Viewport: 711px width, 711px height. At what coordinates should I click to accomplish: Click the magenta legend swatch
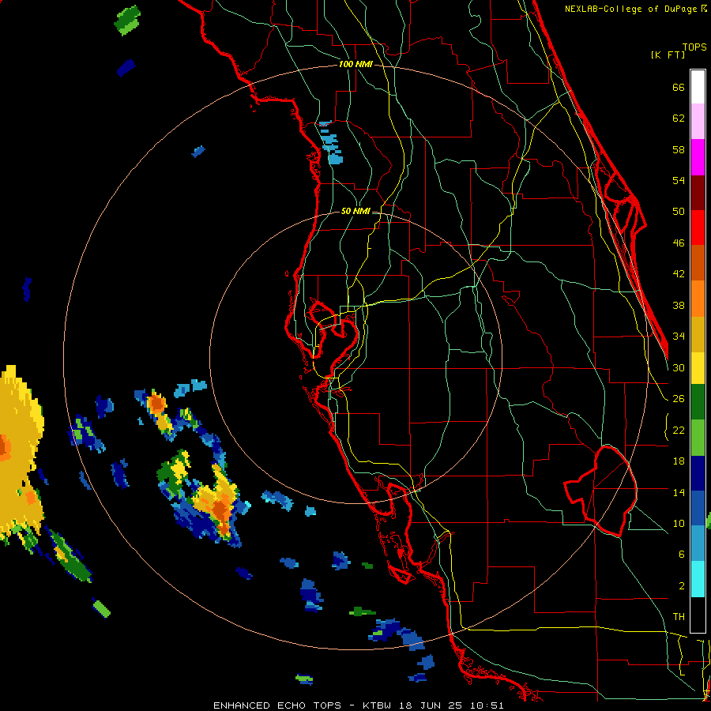[x=698, y=157]
